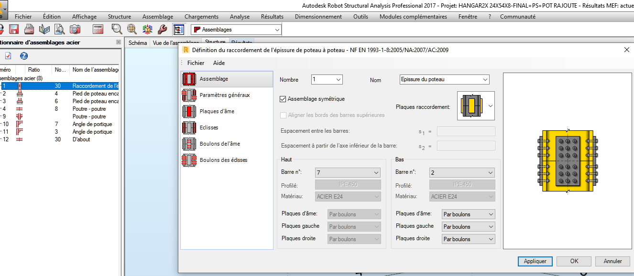Toggle the Assemblage symétrique checkbox

tap(283, 99)
